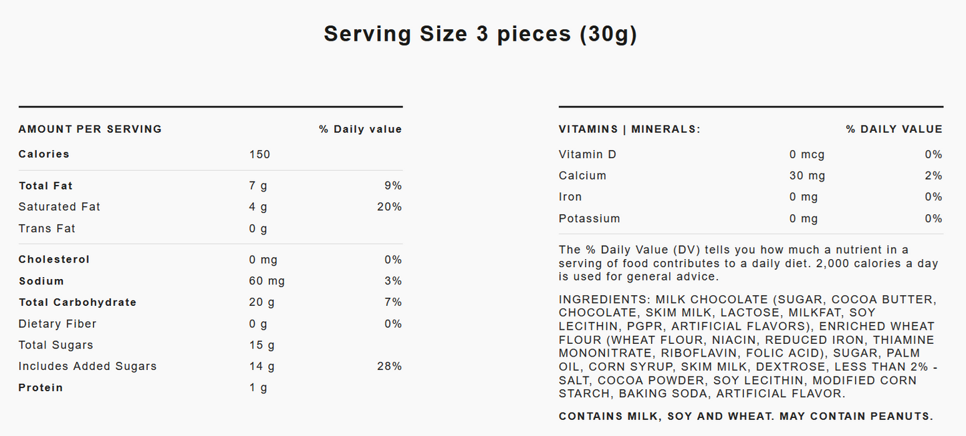Screen dimensions: 966x436
Task: Click the Sodium 60 mg amount
Action: tap(267, 281)
